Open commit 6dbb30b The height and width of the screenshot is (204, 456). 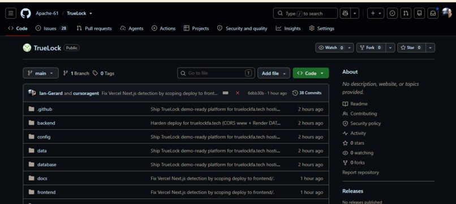coord(256,93)
